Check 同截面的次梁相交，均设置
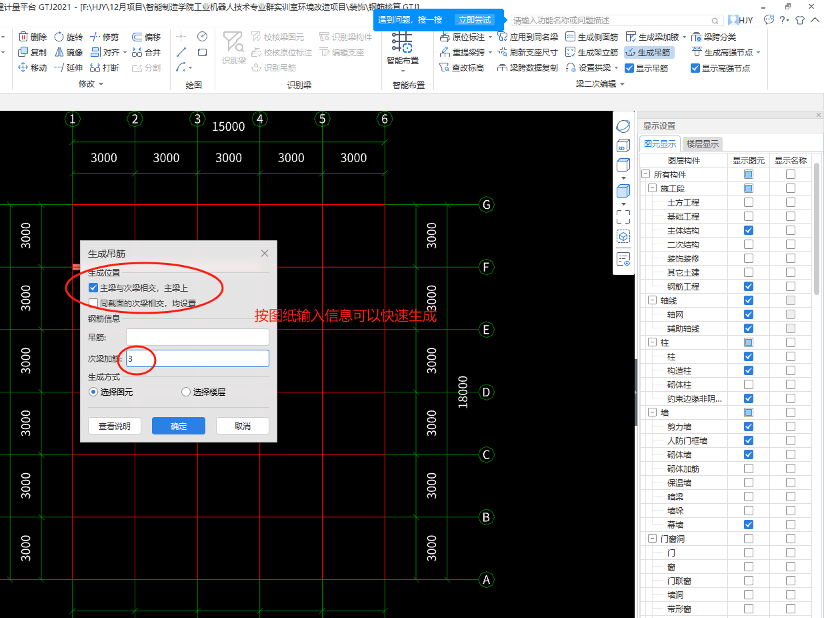The image size is (824, 618). pos(93,303)
